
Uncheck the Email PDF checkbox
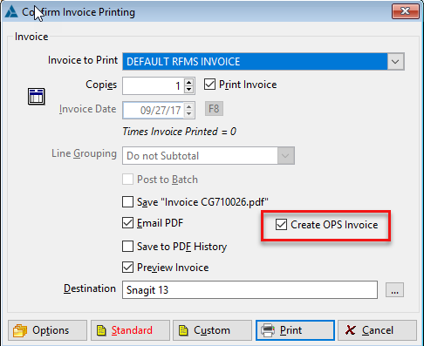(x=128, y=223)
